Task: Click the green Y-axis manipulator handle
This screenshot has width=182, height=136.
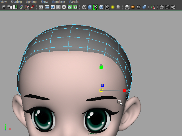Action: coord(101,67)
